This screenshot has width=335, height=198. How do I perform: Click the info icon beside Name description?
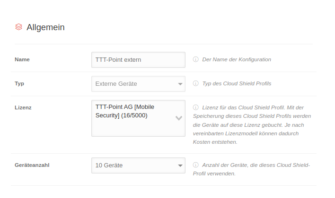point(195,60)
